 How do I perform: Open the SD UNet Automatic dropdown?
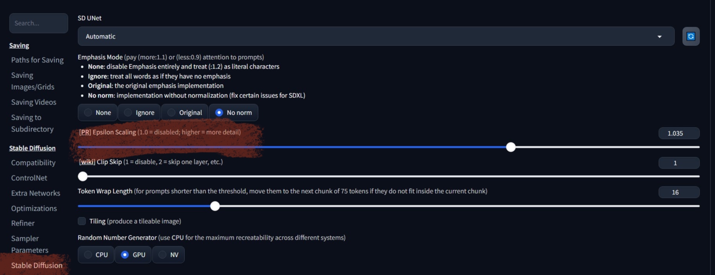click(368, 36)
